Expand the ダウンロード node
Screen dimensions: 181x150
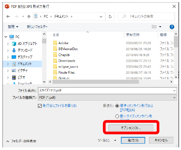pyautogui.click(x=8, y=50)
